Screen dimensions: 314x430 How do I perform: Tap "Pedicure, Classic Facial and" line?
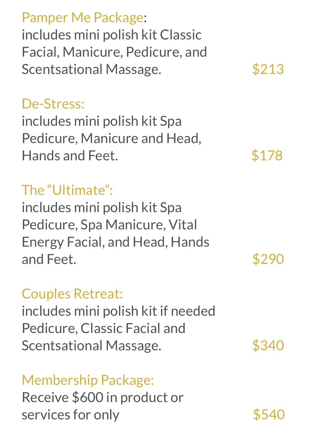pyautogui.click(x=104, y=328)
